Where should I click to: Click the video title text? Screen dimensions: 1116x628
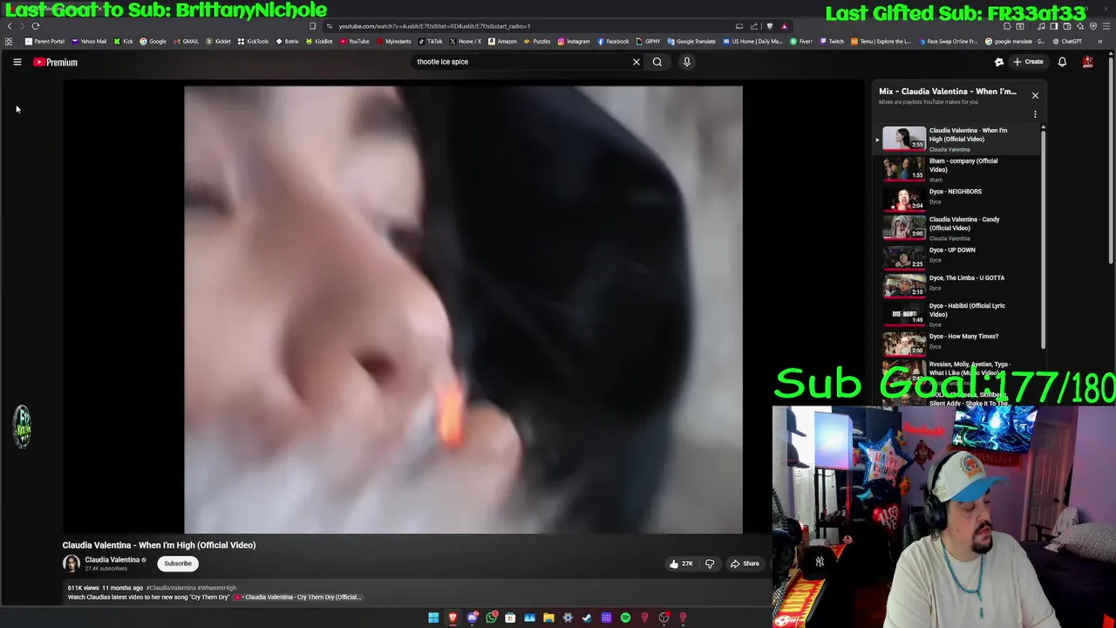click(159, 545)
